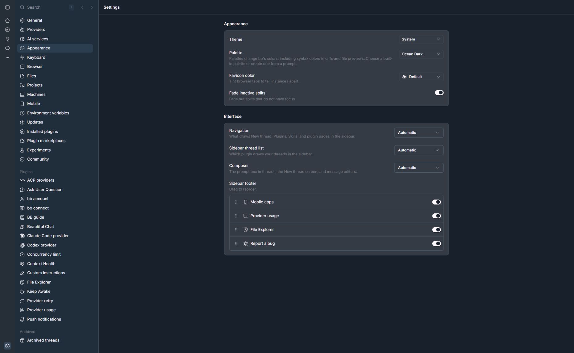Turn off Mobile apps footer toggle

436,202
